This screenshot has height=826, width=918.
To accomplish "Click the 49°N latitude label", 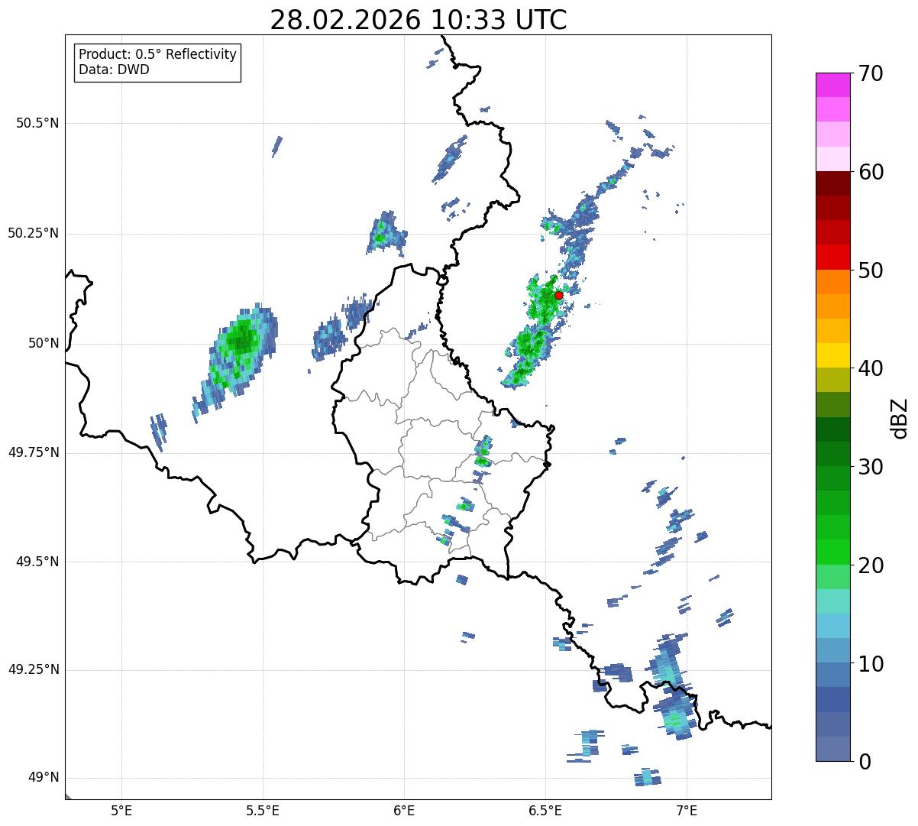I will 44,778.
